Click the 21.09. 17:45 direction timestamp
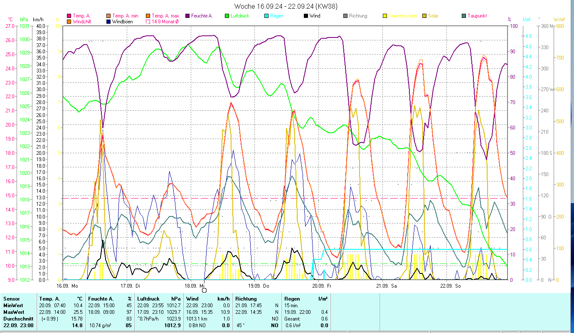The image size is (574, 333). coord(249,306)
